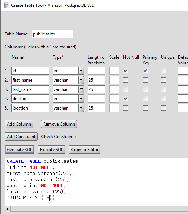Click the Remove Column button
The width and height of the screenshot is (188, 214).
coord(59,124)
